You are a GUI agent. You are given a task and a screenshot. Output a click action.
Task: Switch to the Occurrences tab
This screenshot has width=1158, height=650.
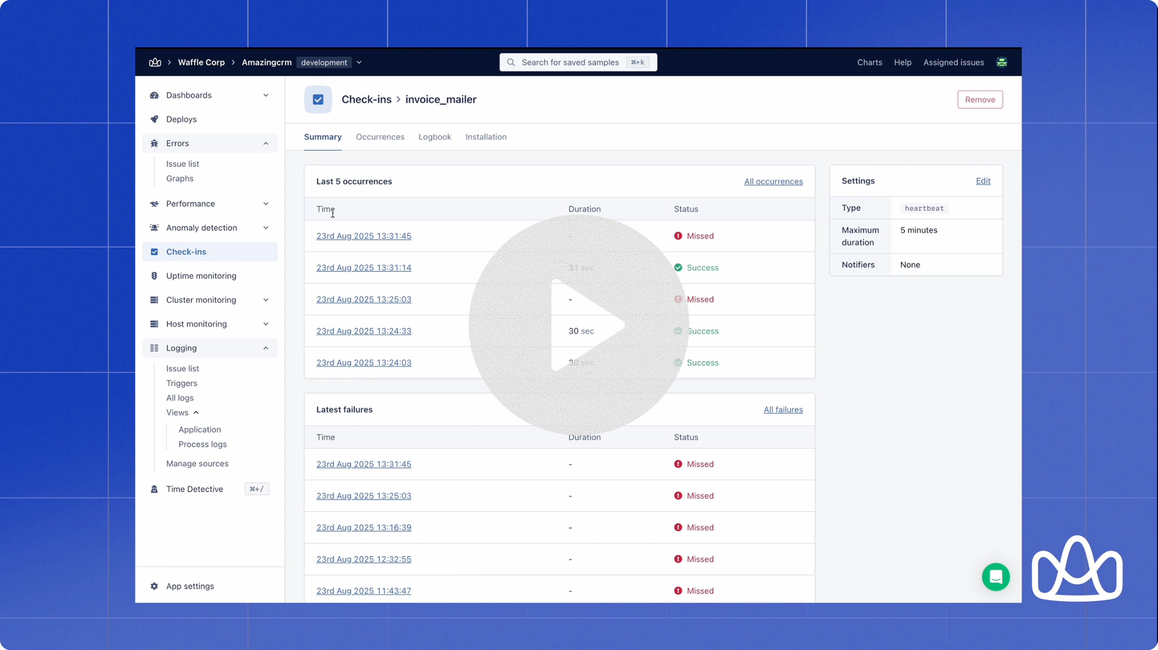(380, 137)
